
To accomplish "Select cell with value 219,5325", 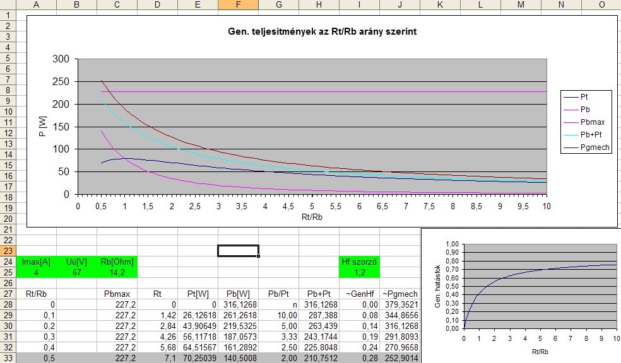I will coord(238,326).
